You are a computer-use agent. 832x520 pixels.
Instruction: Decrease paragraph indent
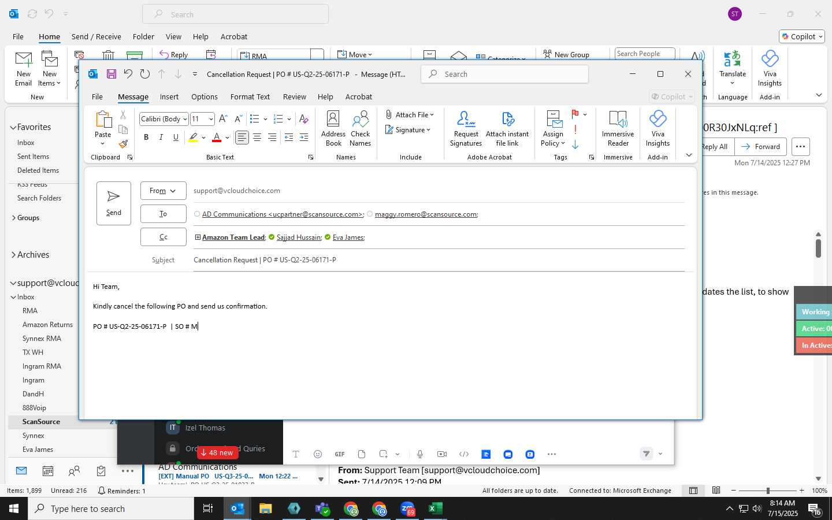[x=289, y=137]
